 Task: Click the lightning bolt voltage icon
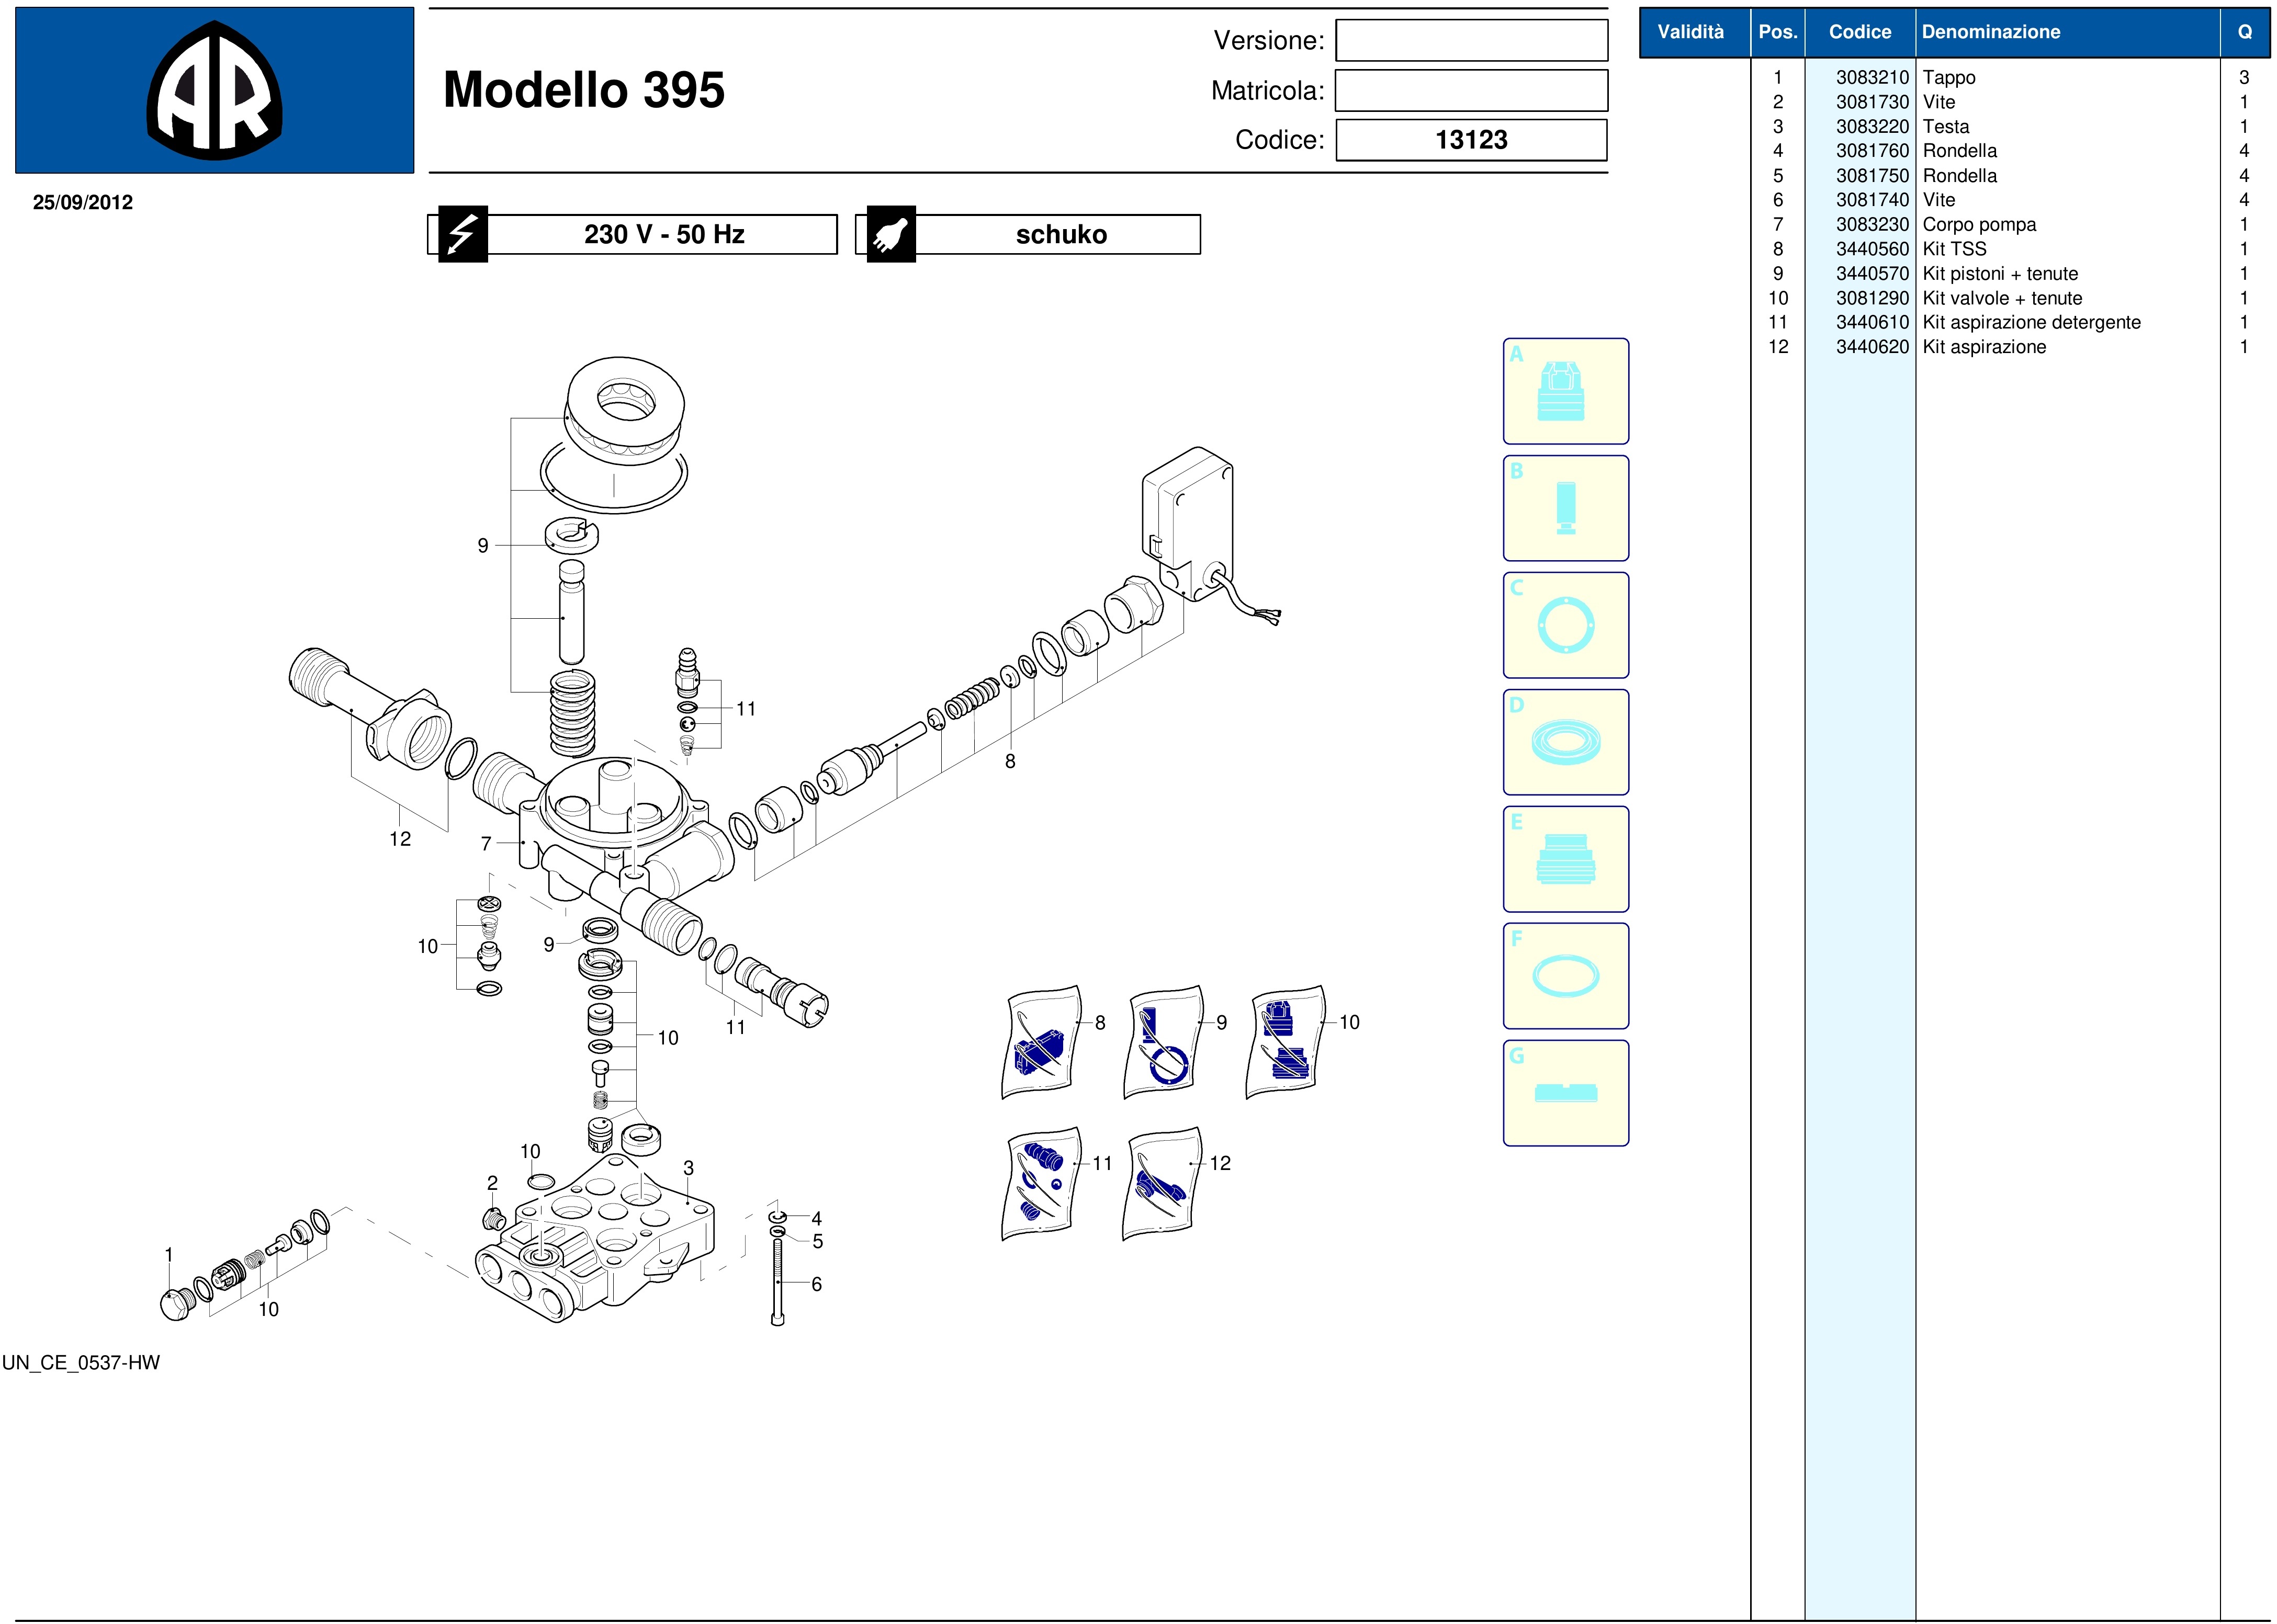(x=462, y=235)
